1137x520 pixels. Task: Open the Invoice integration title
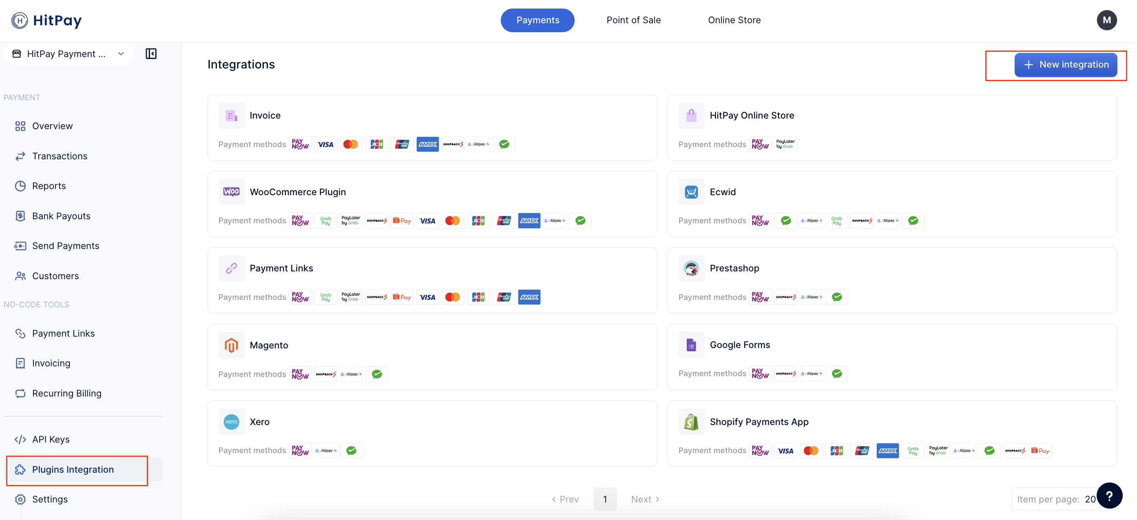click(265, 116)
